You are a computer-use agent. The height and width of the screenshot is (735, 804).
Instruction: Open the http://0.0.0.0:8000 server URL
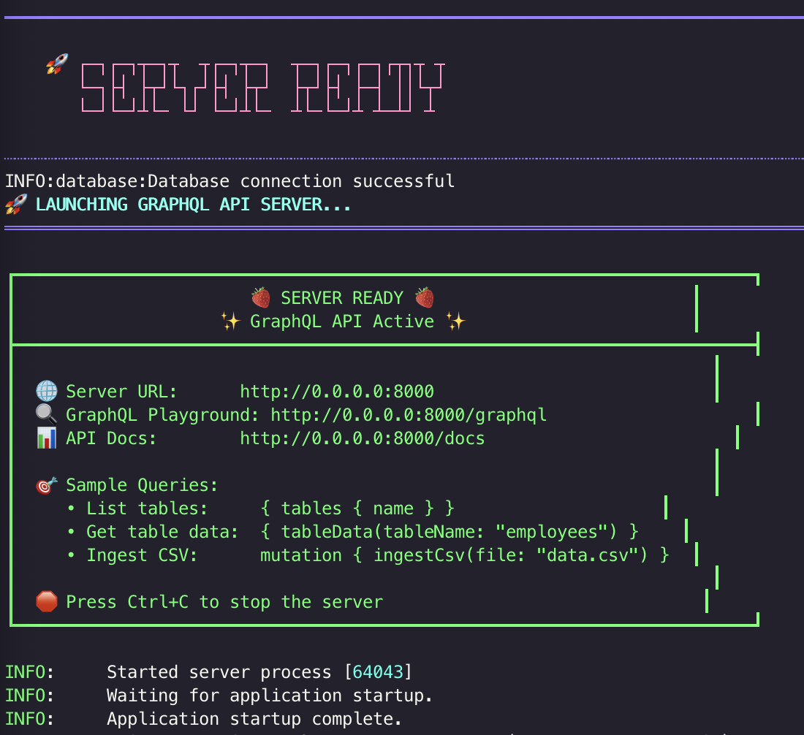[x=337, y=392]
